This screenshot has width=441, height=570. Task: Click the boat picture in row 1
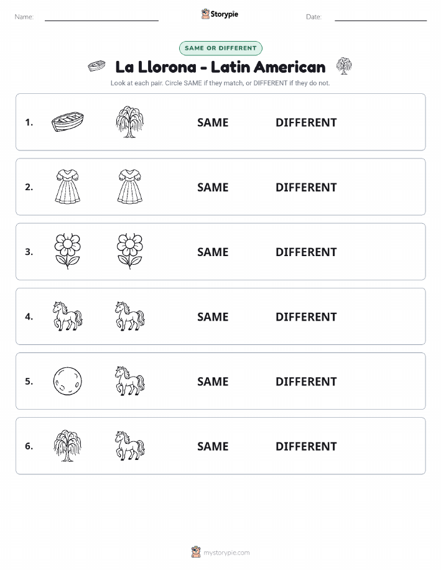coord(68,122)
